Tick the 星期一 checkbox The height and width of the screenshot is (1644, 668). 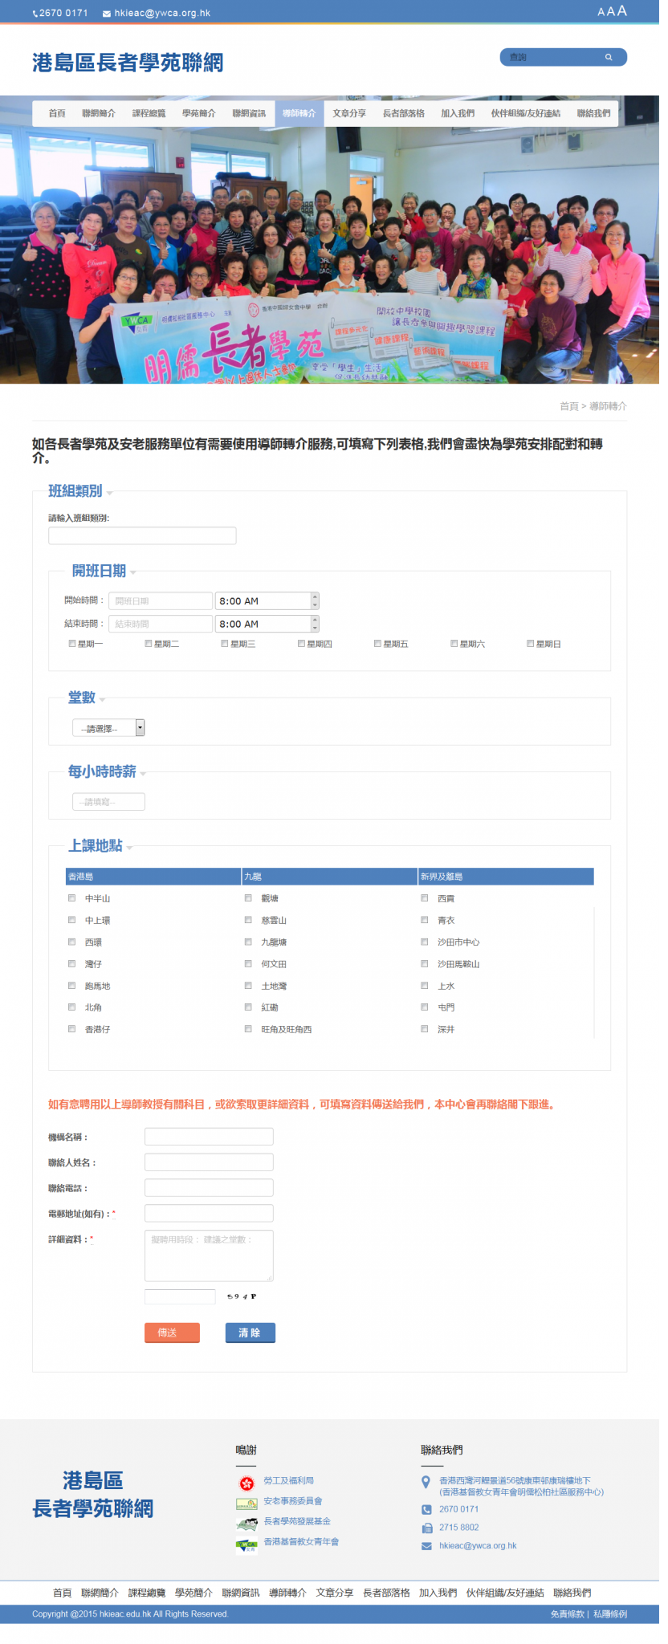pyautogui.click(x=72, y=643)
